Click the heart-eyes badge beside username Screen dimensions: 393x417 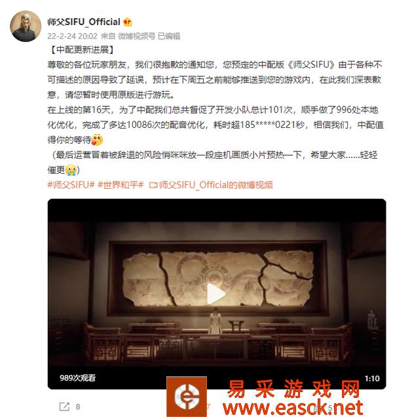coord(128,22)
